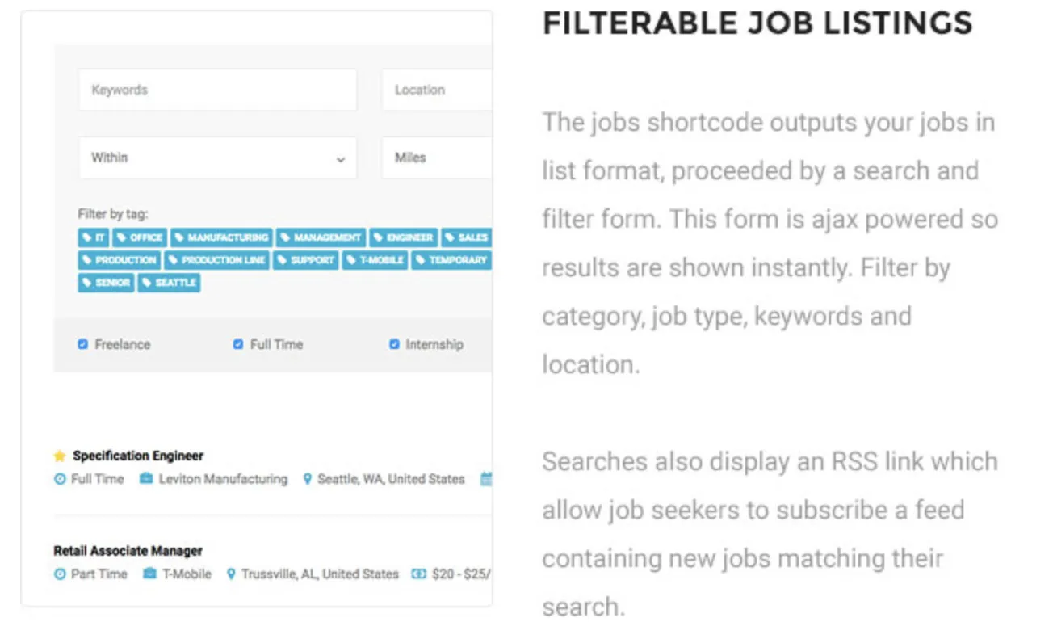Screen dimensions: 1053x622
Task: Open the Specification Engineer job listing
Action: (x=138, y=456)
